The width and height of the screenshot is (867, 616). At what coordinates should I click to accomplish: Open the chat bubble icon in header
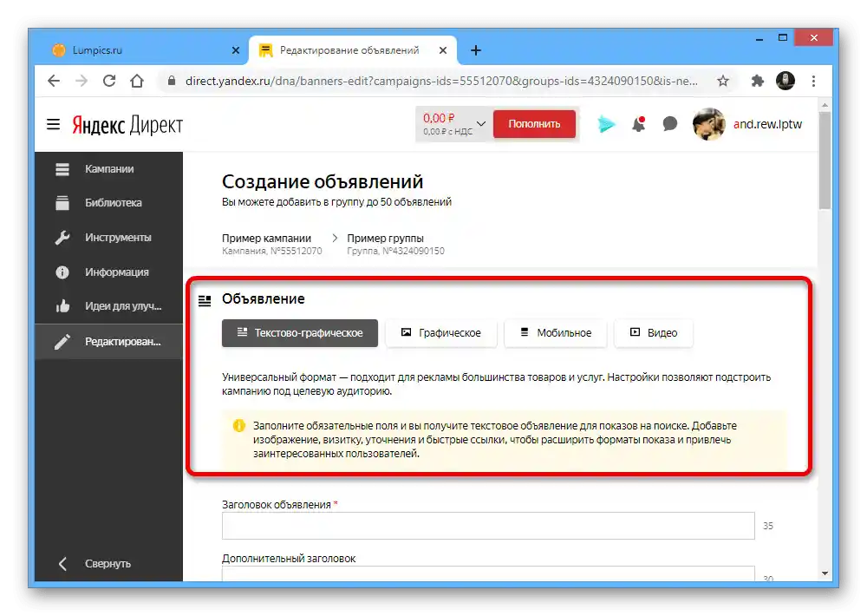point(669,124)
